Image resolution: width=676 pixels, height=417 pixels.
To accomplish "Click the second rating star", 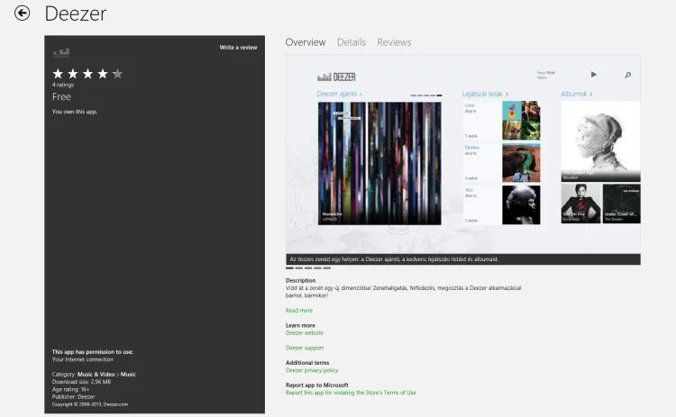I will pos(73,74).
